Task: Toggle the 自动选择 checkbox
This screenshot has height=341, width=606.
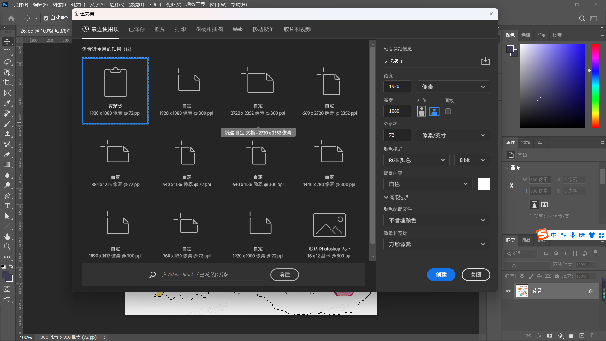Action: coord(46,18)
